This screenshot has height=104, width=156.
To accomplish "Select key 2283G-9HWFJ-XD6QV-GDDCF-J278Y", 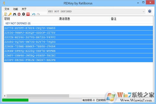I will click(79, 33).
